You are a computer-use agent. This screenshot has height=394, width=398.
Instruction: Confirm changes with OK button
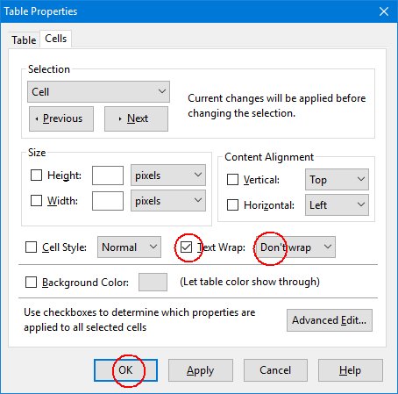coord(125,370)
